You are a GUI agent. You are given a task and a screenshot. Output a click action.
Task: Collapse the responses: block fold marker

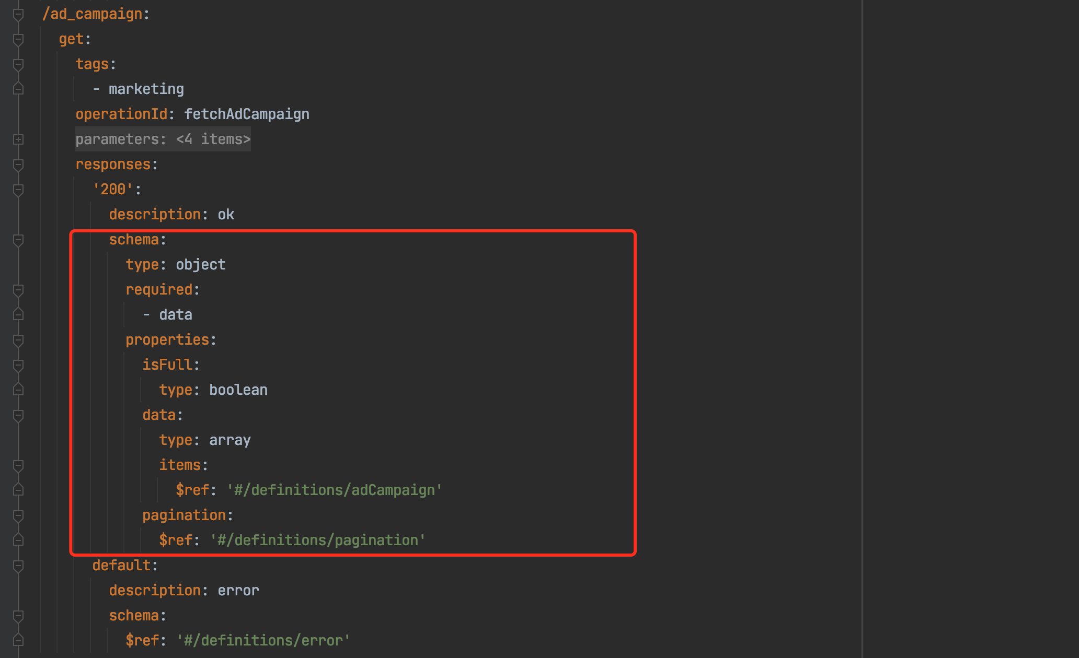tap(18, 164)
